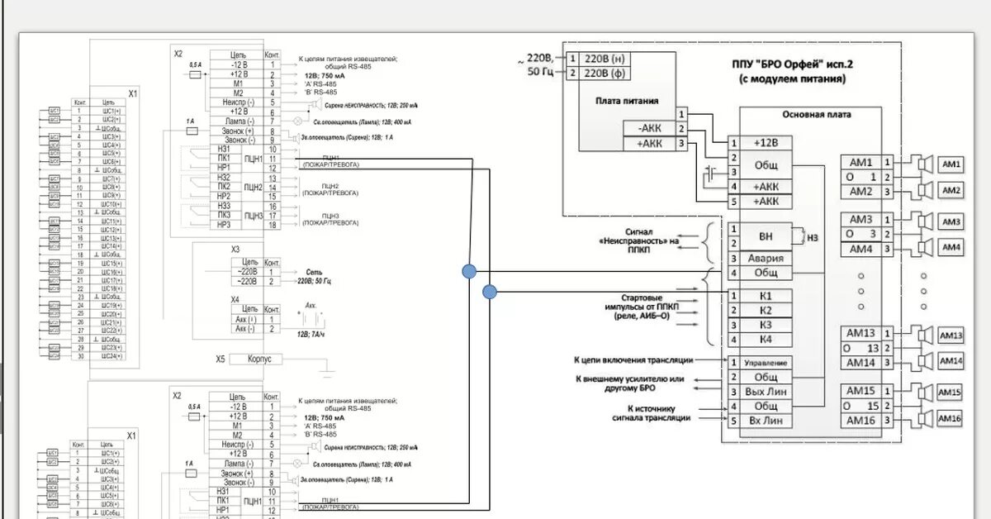This screenshot has width=991, height=519.
Task: Select the Управление terminal cell
Action: 766,362
